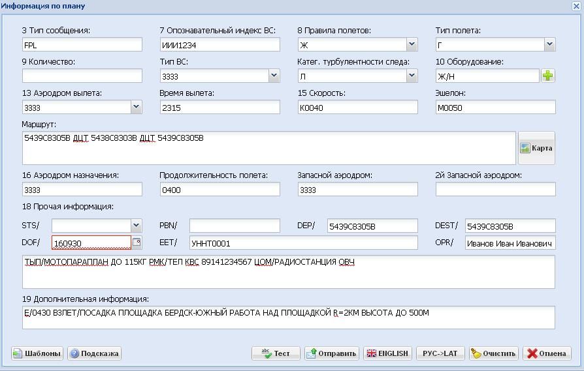Clear the form with Очистить

tap(493, 353)
